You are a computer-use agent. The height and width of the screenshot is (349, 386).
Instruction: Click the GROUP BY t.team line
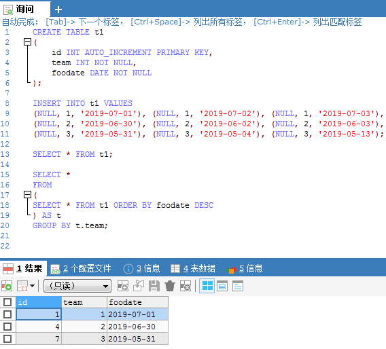(x=70, y=225)
